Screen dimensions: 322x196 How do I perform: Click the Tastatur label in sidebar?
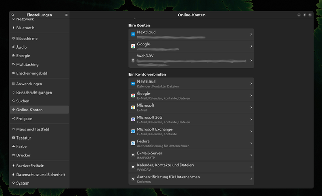[x=24, y=137]
